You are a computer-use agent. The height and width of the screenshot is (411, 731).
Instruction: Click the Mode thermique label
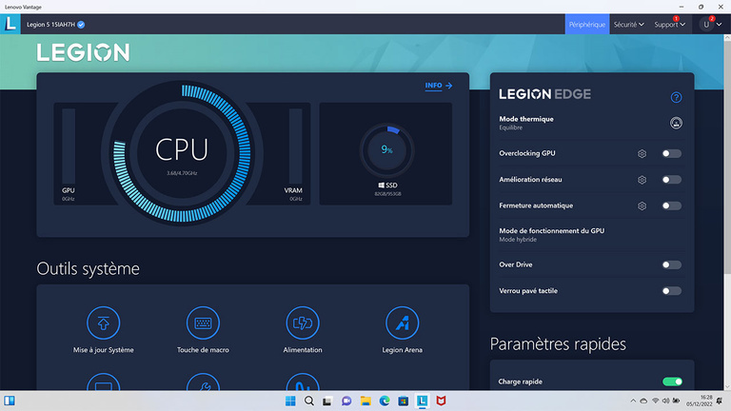coord(526,119)
